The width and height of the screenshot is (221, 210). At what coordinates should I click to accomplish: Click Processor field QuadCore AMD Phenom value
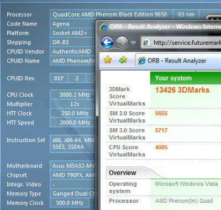tap(111, 14)
